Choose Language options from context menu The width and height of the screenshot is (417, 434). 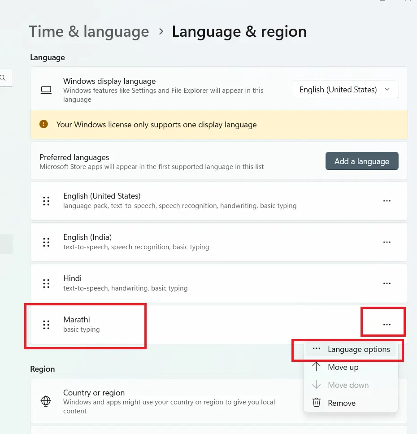[358, 349]
